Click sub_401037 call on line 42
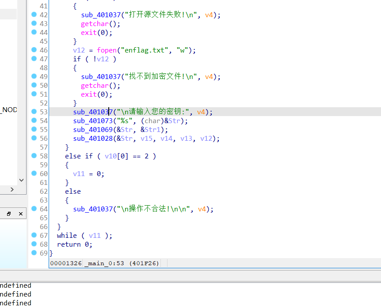This screenshot has height=308, width=381. pyautogui.click(x=101, y=15)
